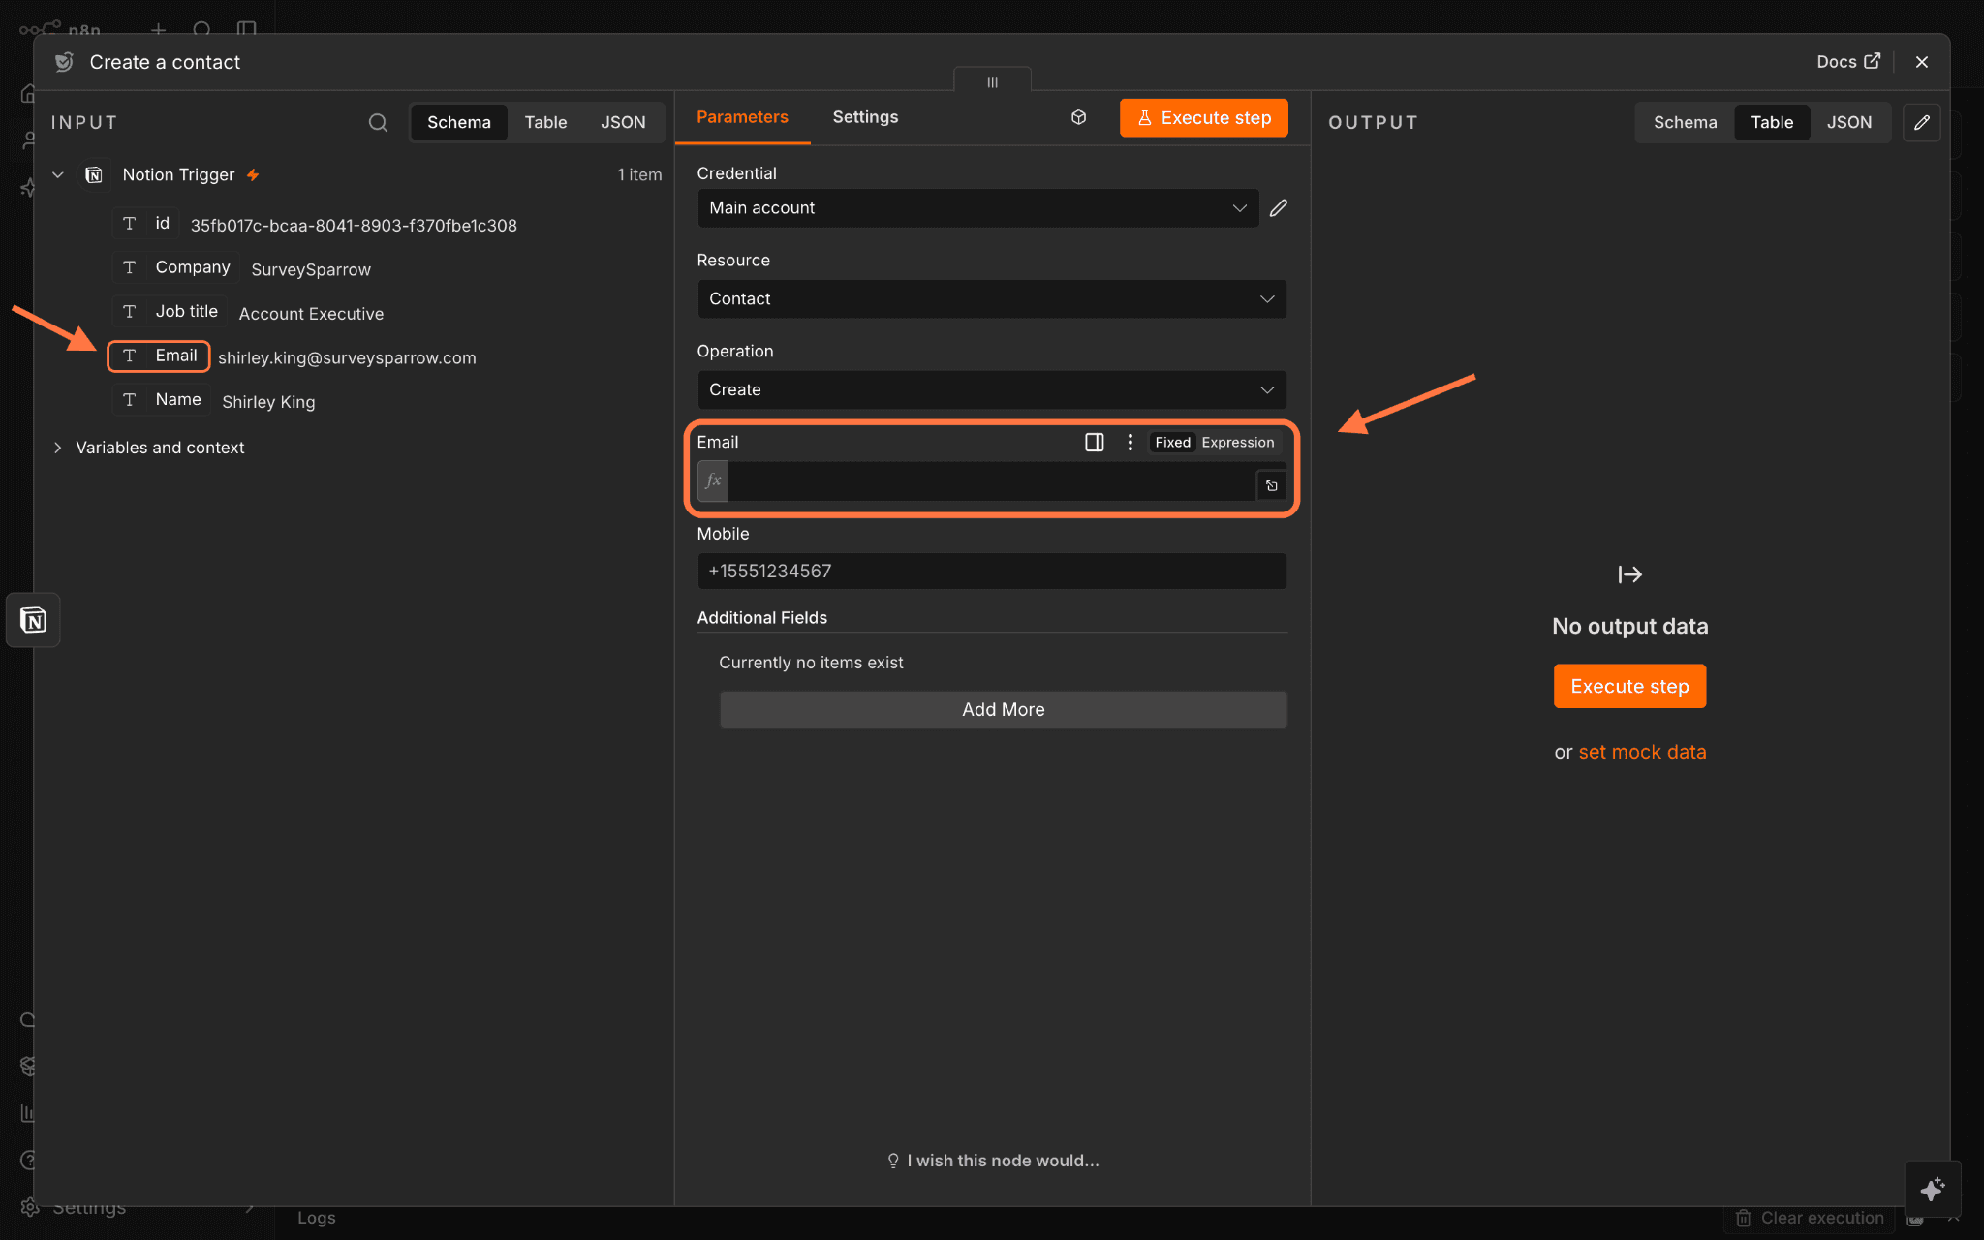This screenshot has height=1240, width=1984.
Task: Open the Parameters tab
Action: pyautogui.click(x=742, y=117)
